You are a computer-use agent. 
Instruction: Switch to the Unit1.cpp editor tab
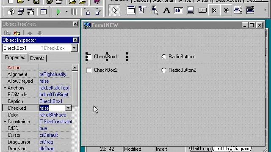tap(201, 149)
